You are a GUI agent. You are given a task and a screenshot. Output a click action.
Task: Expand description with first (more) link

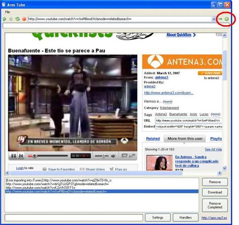click(167, 102)
